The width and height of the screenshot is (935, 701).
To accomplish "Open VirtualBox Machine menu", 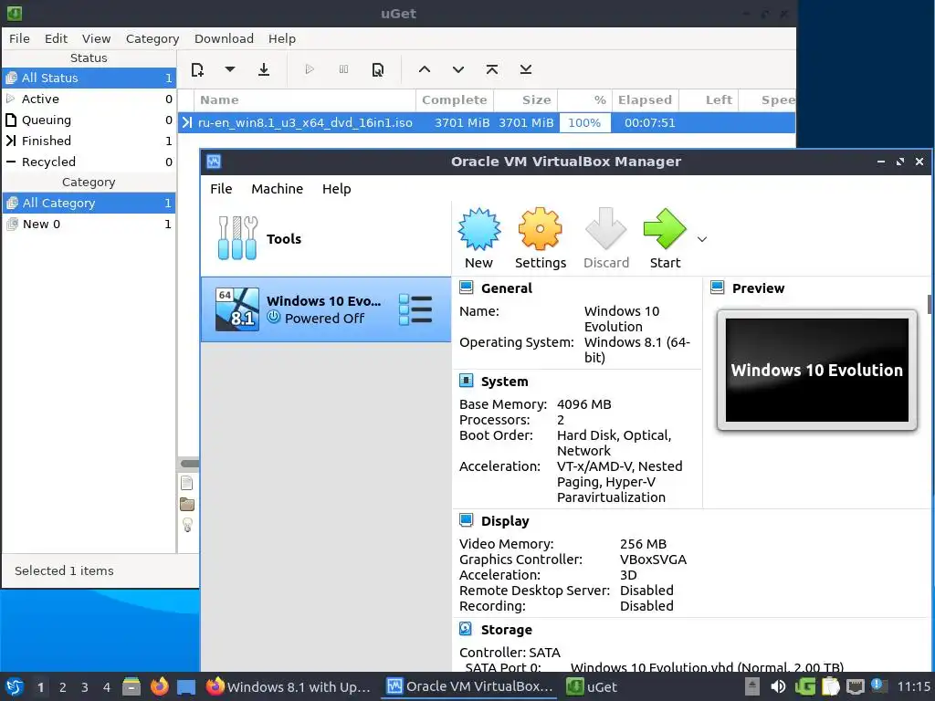I will coord(278,189).
